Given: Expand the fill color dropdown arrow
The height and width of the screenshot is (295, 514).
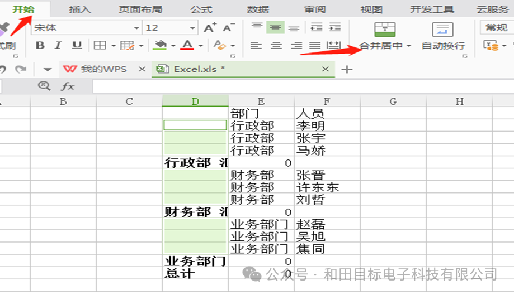Looking at the screenshot, I should click(x=173, y=45).
